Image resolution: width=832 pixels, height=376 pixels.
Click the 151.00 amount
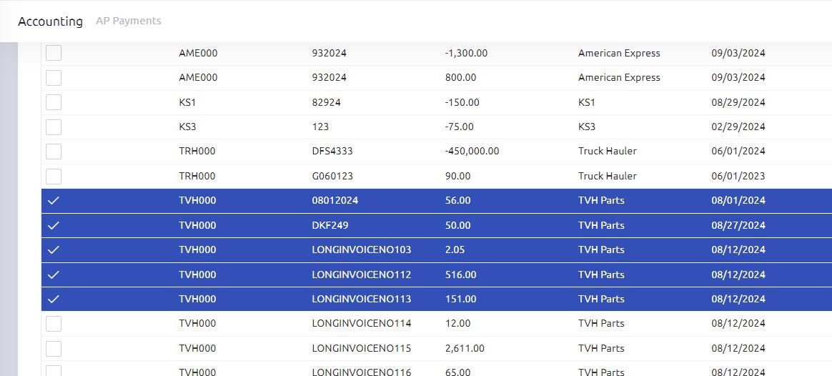460,299
